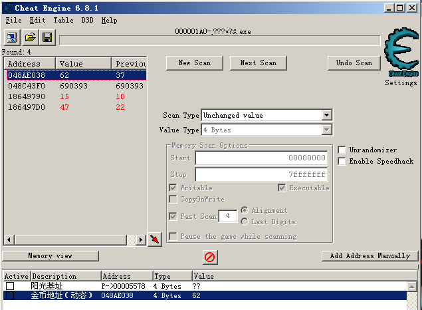Click the Cheat Engine logo
Image resolution: width=422 pixels, height=310 pixels.
(x=401, y=51)
